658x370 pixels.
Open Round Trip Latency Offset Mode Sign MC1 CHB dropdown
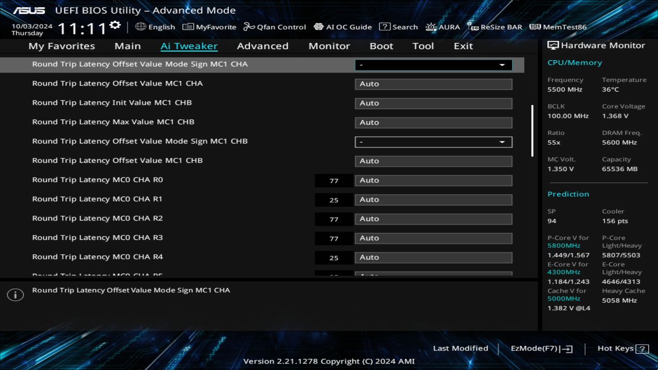coord(433,142)
